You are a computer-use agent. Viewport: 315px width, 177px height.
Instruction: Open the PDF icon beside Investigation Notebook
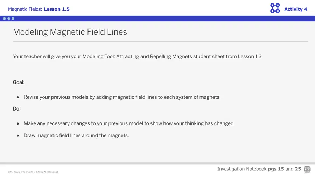tap(307, 169)
